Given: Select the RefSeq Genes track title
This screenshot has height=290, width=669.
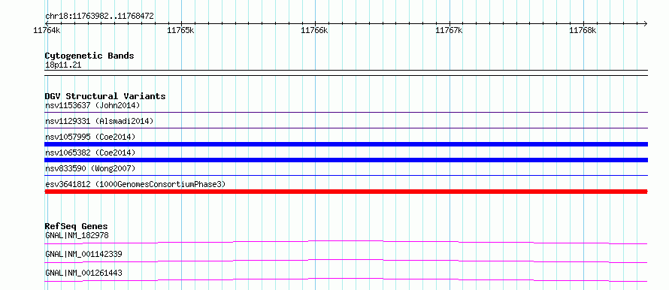Looking at the screenshot, I should pos(77,226).
